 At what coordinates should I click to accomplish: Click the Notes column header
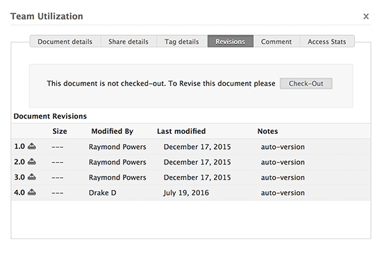pos(267,131)
